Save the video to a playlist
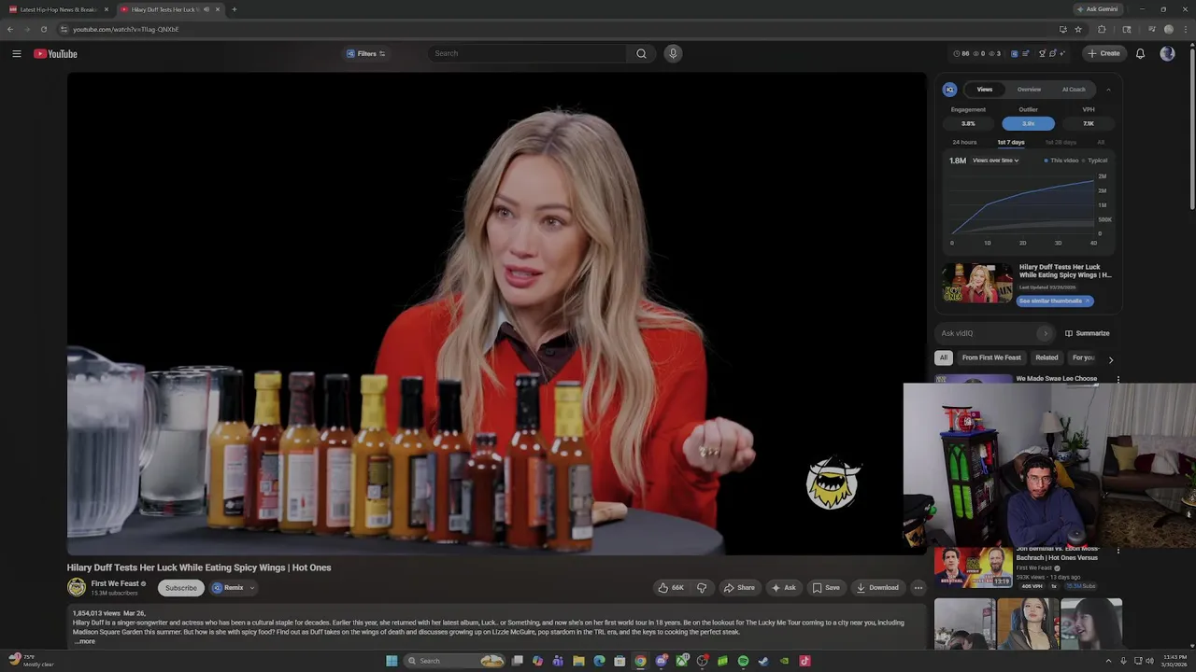The height and width of the screenshot is (672, 1196). click(826, 588)
